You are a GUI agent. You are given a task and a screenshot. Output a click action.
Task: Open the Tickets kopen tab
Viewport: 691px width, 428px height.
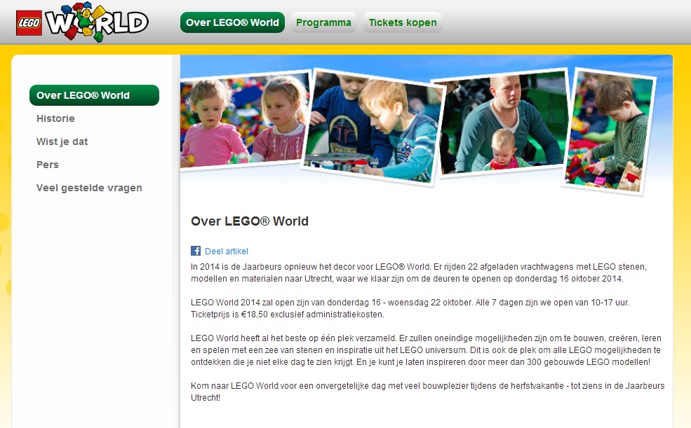click(403, 22)
